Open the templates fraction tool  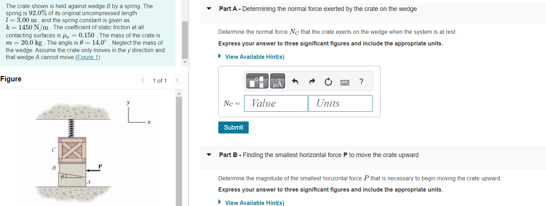pos(257,82)
